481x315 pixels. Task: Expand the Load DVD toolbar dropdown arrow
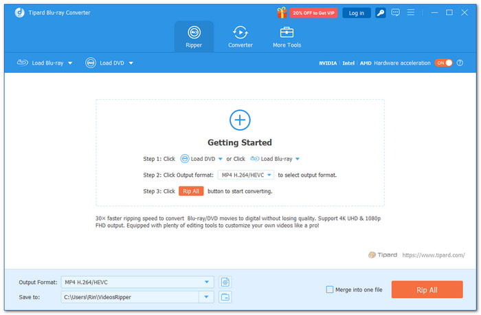131,63
